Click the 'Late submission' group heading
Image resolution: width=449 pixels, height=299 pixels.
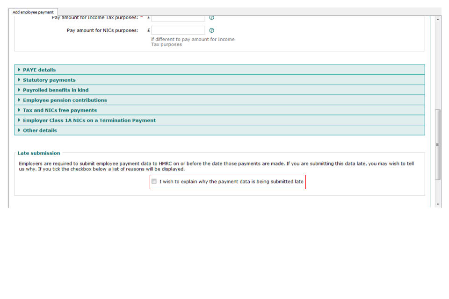tap(39, 153)
